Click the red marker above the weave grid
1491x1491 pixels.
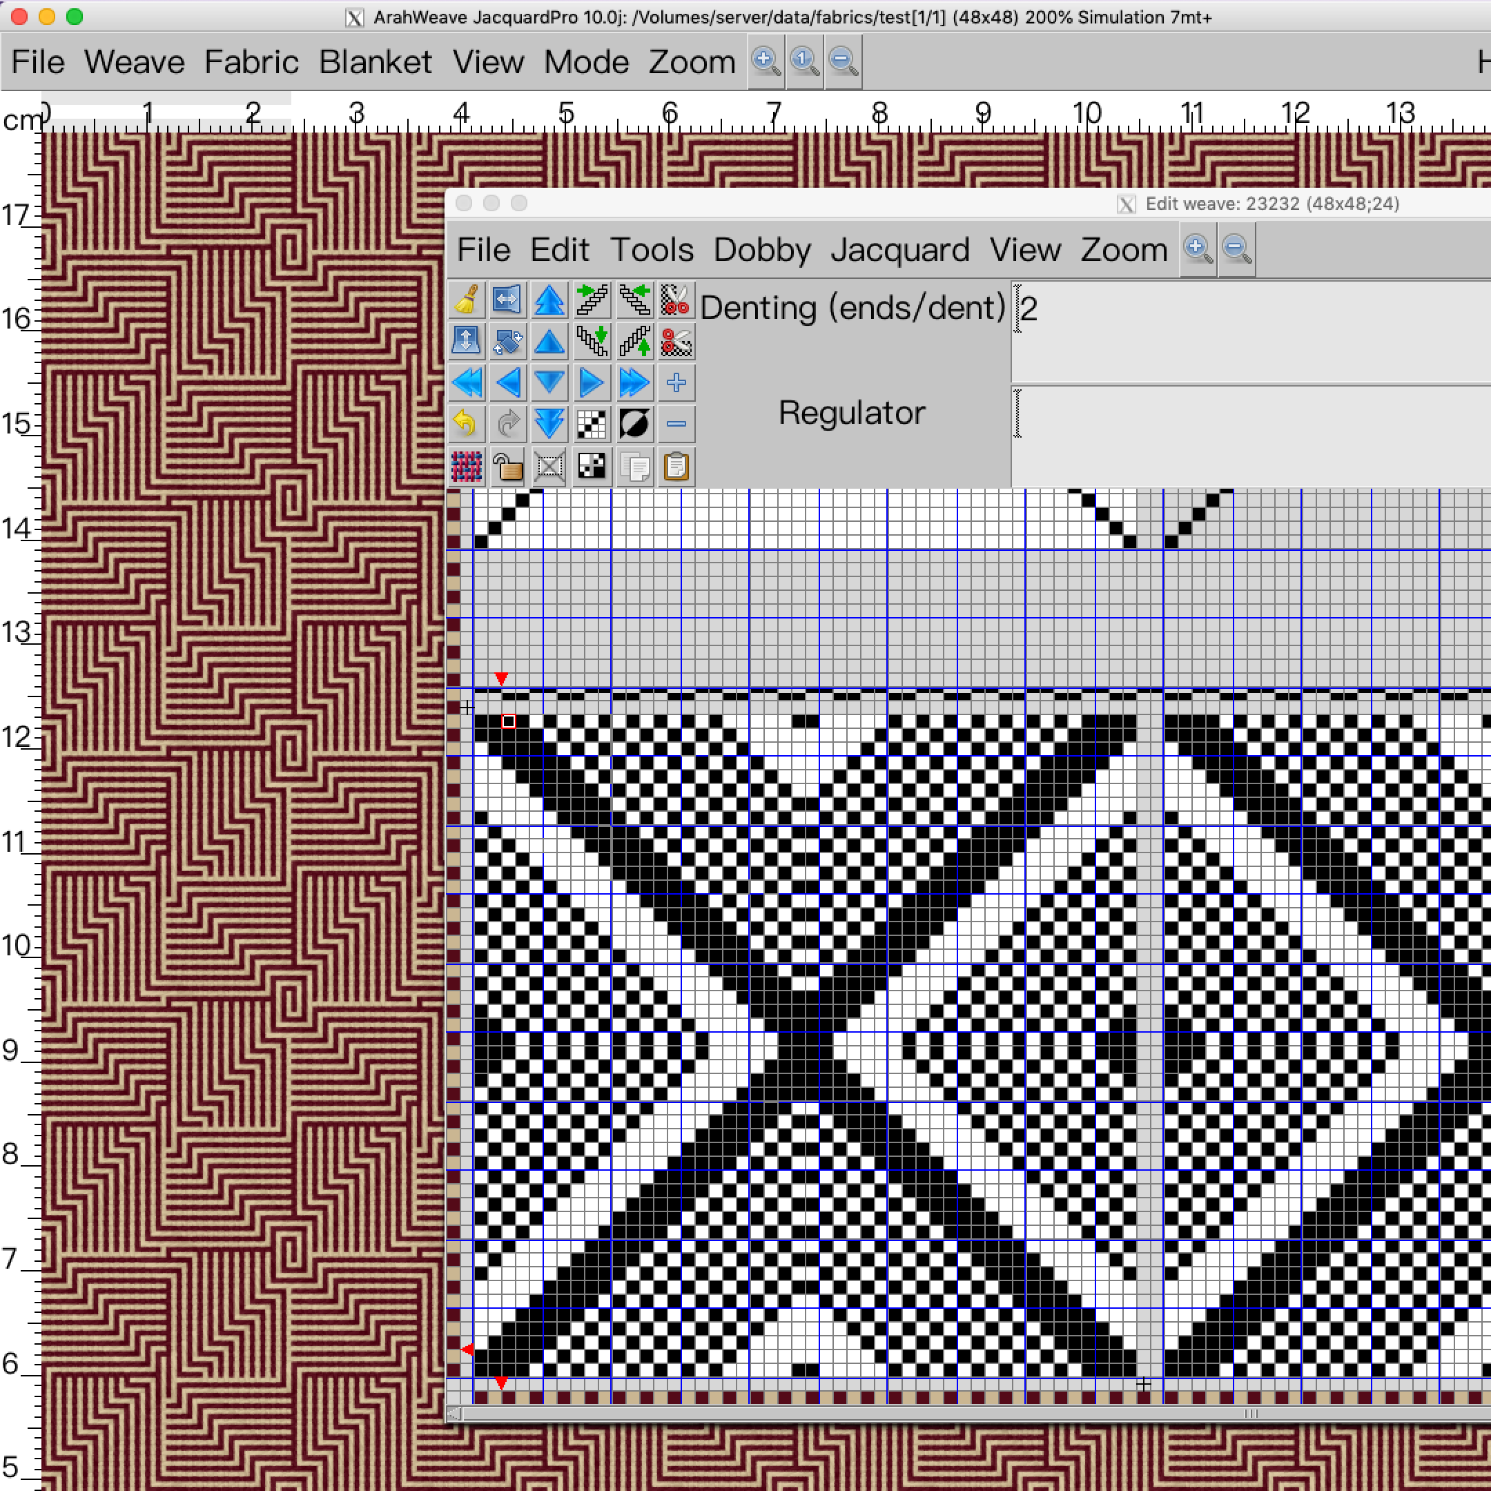tap(502, 679)
